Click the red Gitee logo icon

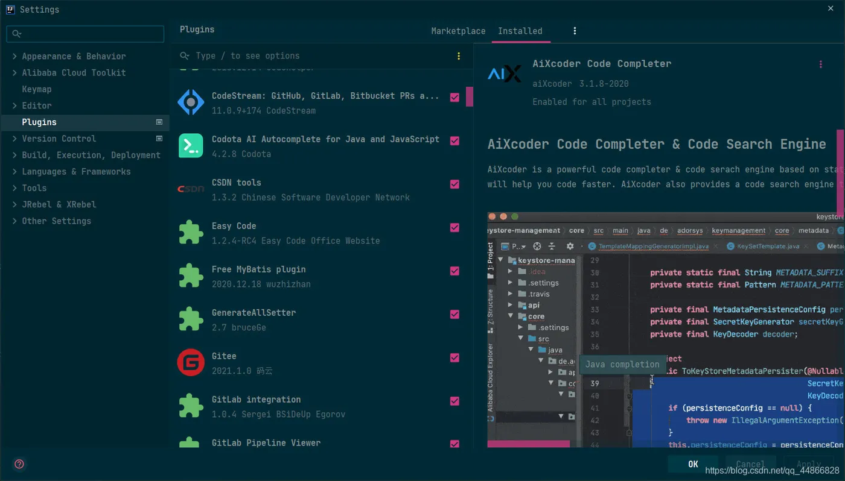coord(191,363)
